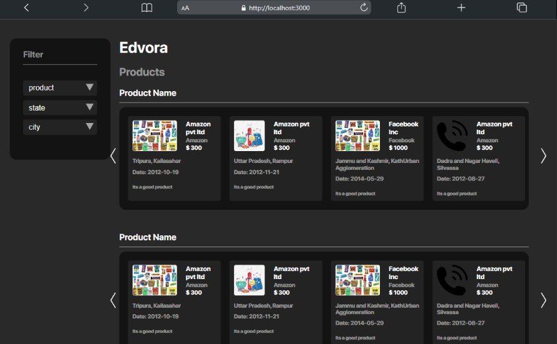The height and width of the screenshot is (344, 557).
Task: Click Uttar Pradesh card cleaning image, second row
Action: click(x=249, y=280)
